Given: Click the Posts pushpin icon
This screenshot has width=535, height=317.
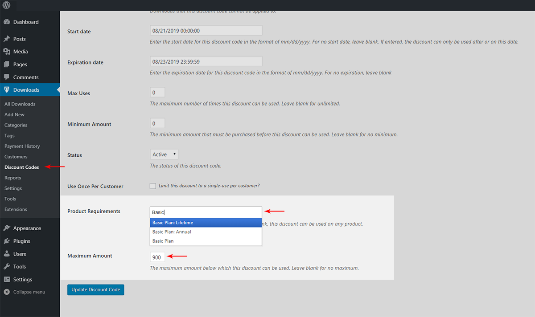Looking at the screenshot, I should coord(7,39).
